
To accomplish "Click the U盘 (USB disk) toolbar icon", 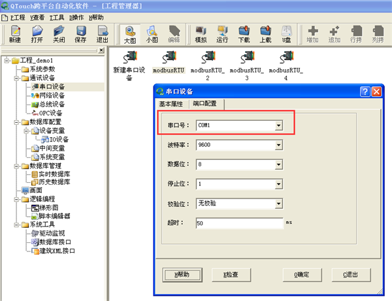I will (x=287, y=34).
